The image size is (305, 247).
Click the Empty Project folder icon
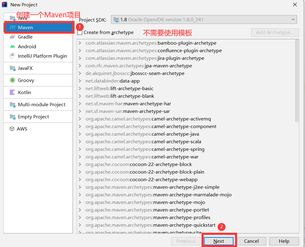coord(12,117)
